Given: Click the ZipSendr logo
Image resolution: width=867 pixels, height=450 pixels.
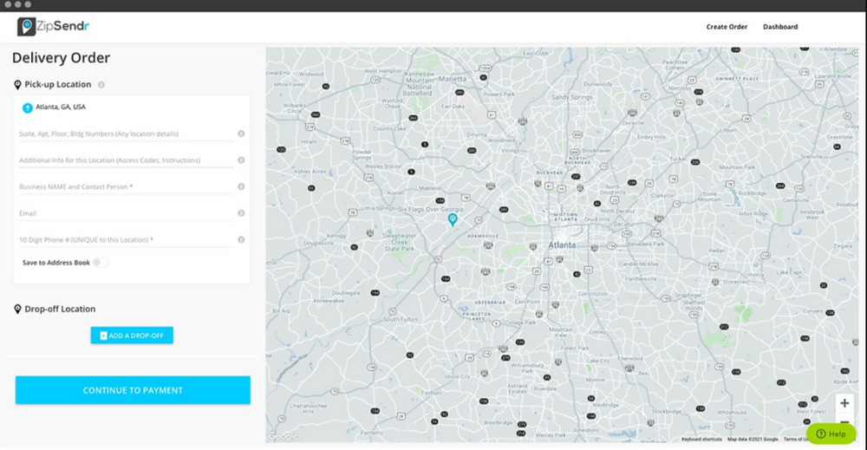Looking at the screenshot, I should pos(53,26).
